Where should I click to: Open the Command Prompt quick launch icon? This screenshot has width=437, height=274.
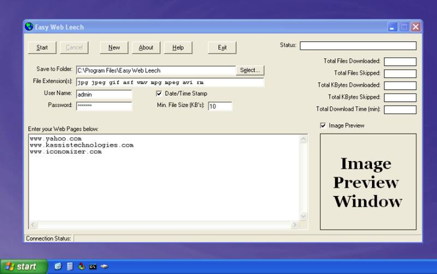point(93,267)
